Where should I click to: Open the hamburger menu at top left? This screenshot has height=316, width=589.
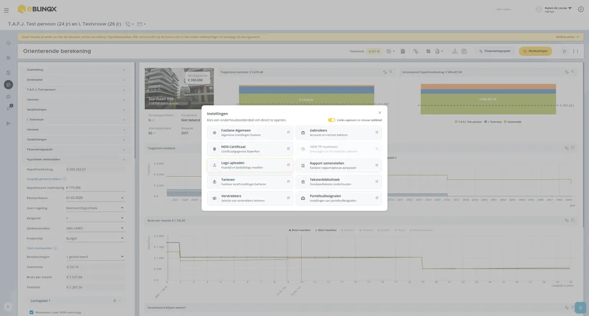(6, 10)
